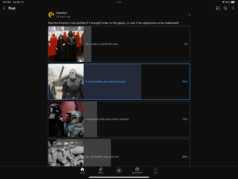238x179 pixels.
Task: Open the top-right more options menu
Action: (x=233, y=8)
